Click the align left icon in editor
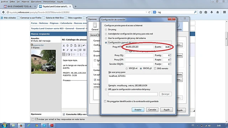228x128 pixels. [80, 50]
